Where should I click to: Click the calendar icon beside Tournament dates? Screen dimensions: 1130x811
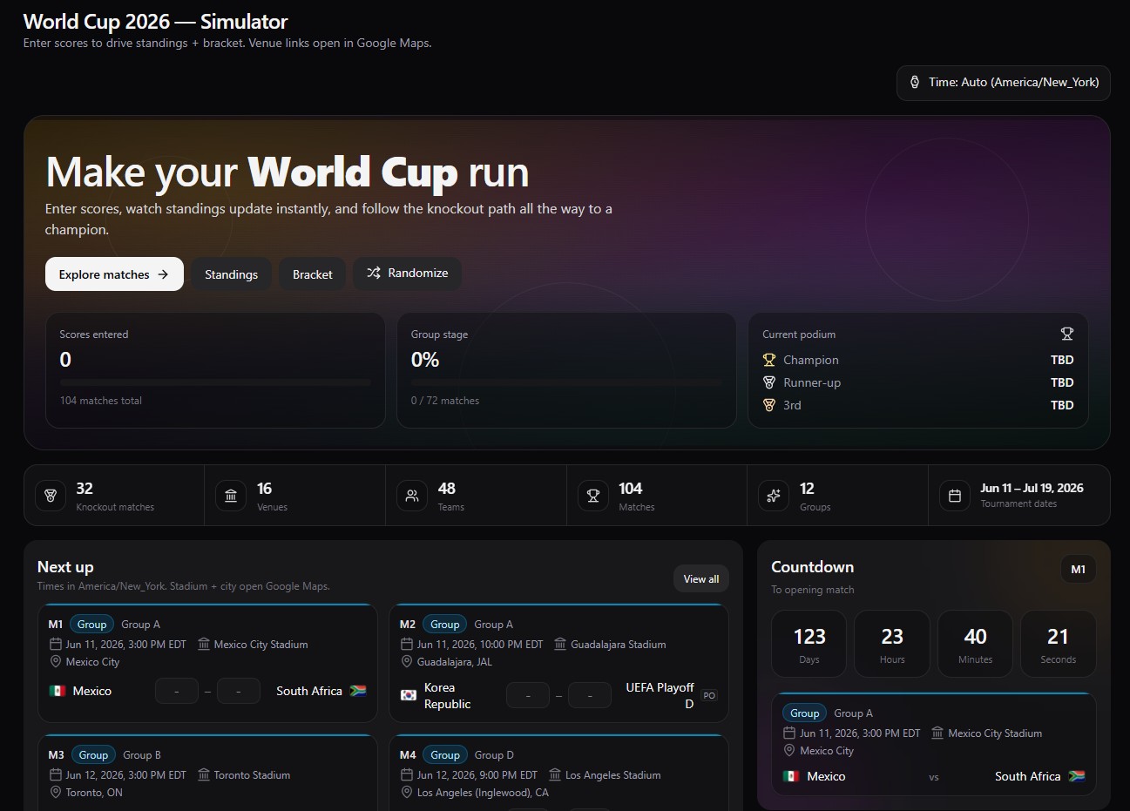(x=955, y=496)
